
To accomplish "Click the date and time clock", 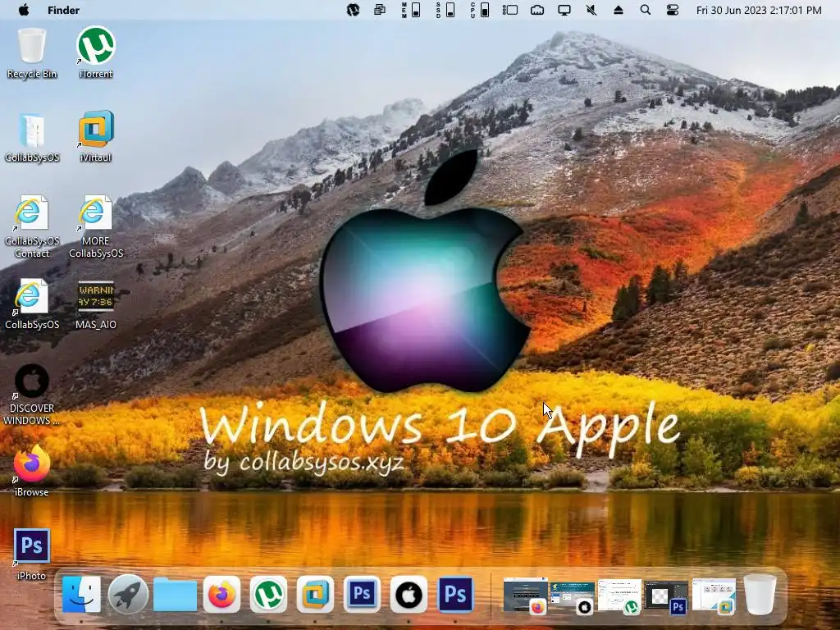I will [x=759, y=10].
